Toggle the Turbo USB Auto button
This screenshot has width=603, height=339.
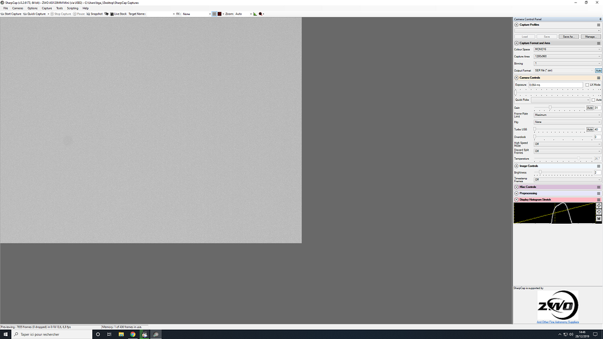pyautogui.click(x=590, y=130)
